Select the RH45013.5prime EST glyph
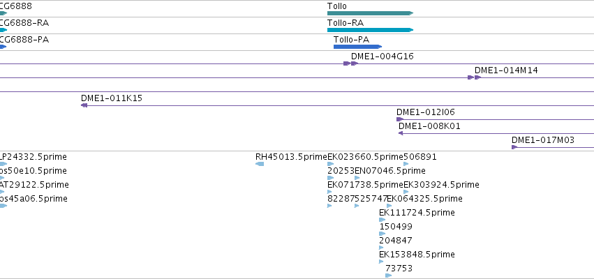 [260, 164]
